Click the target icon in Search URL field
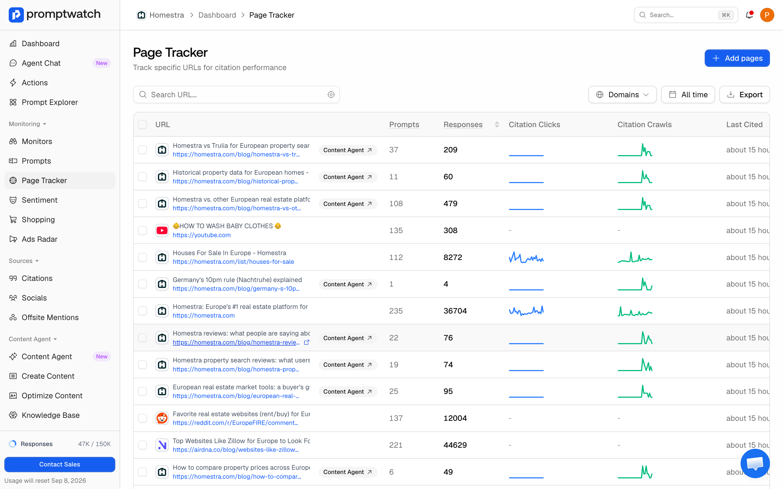This screenshot has height=489, width=783. [331, 95]
